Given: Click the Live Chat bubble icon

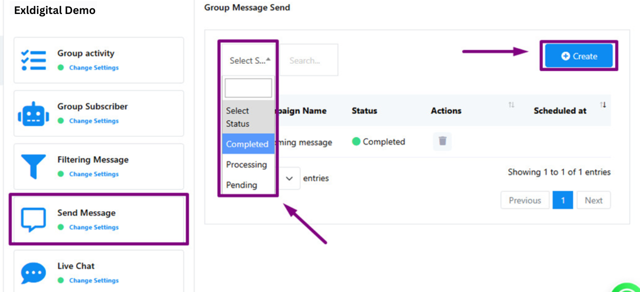Looking at the screenshot, I should point(33,273).
